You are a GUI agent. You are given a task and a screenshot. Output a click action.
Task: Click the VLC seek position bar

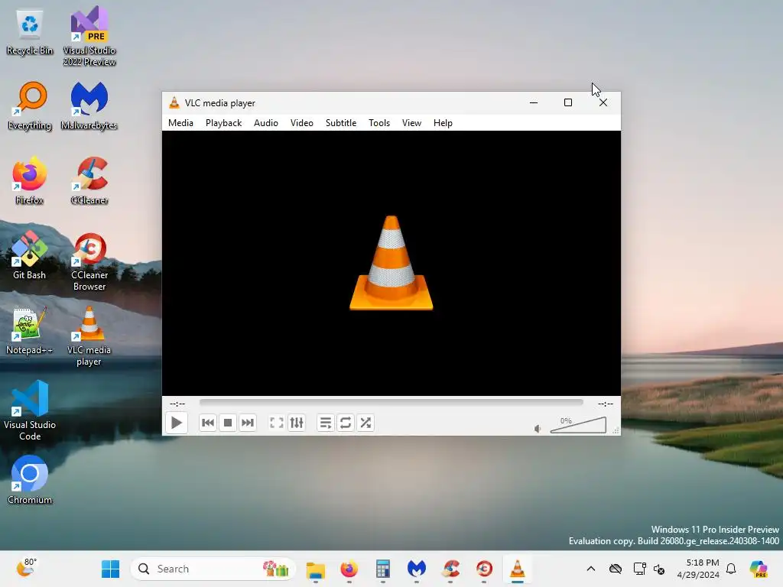coord(391,402)
